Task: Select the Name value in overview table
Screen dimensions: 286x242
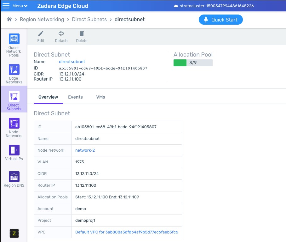Action: [87, 139]
